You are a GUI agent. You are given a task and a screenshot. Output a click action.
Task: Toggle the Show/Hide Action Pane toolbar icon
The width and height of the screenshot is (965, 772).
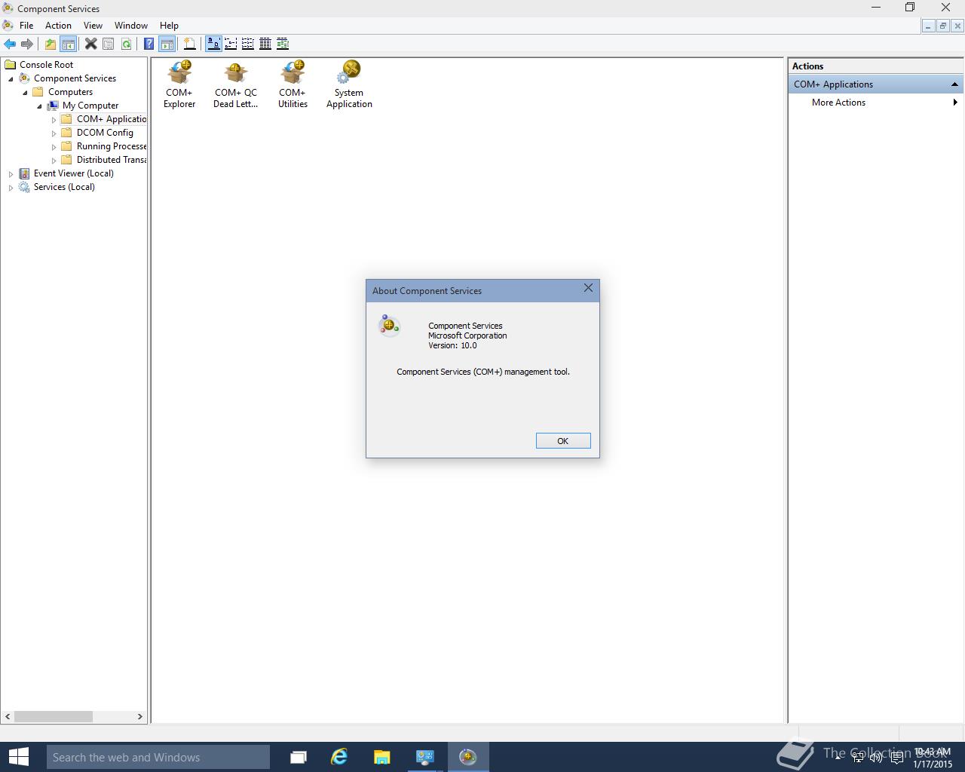[x=167, y=44]
